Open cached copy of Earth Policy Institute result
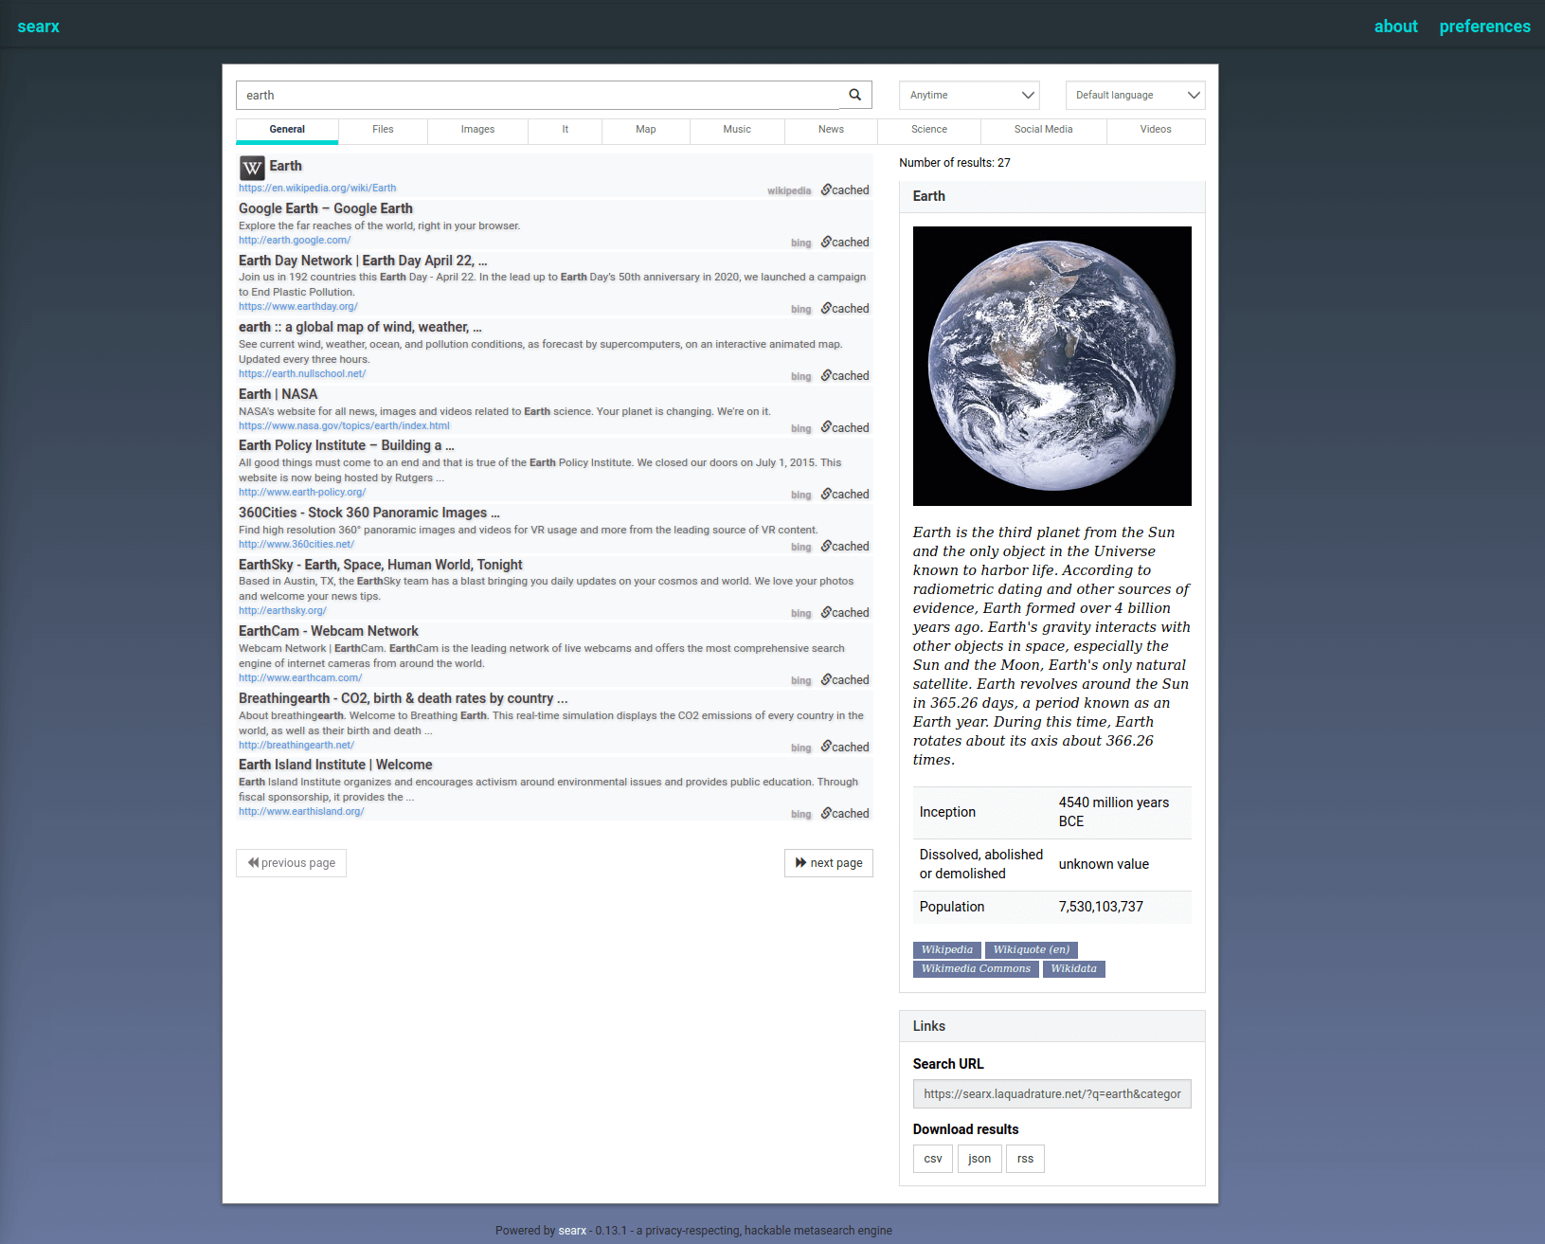 tap(845, 495)
